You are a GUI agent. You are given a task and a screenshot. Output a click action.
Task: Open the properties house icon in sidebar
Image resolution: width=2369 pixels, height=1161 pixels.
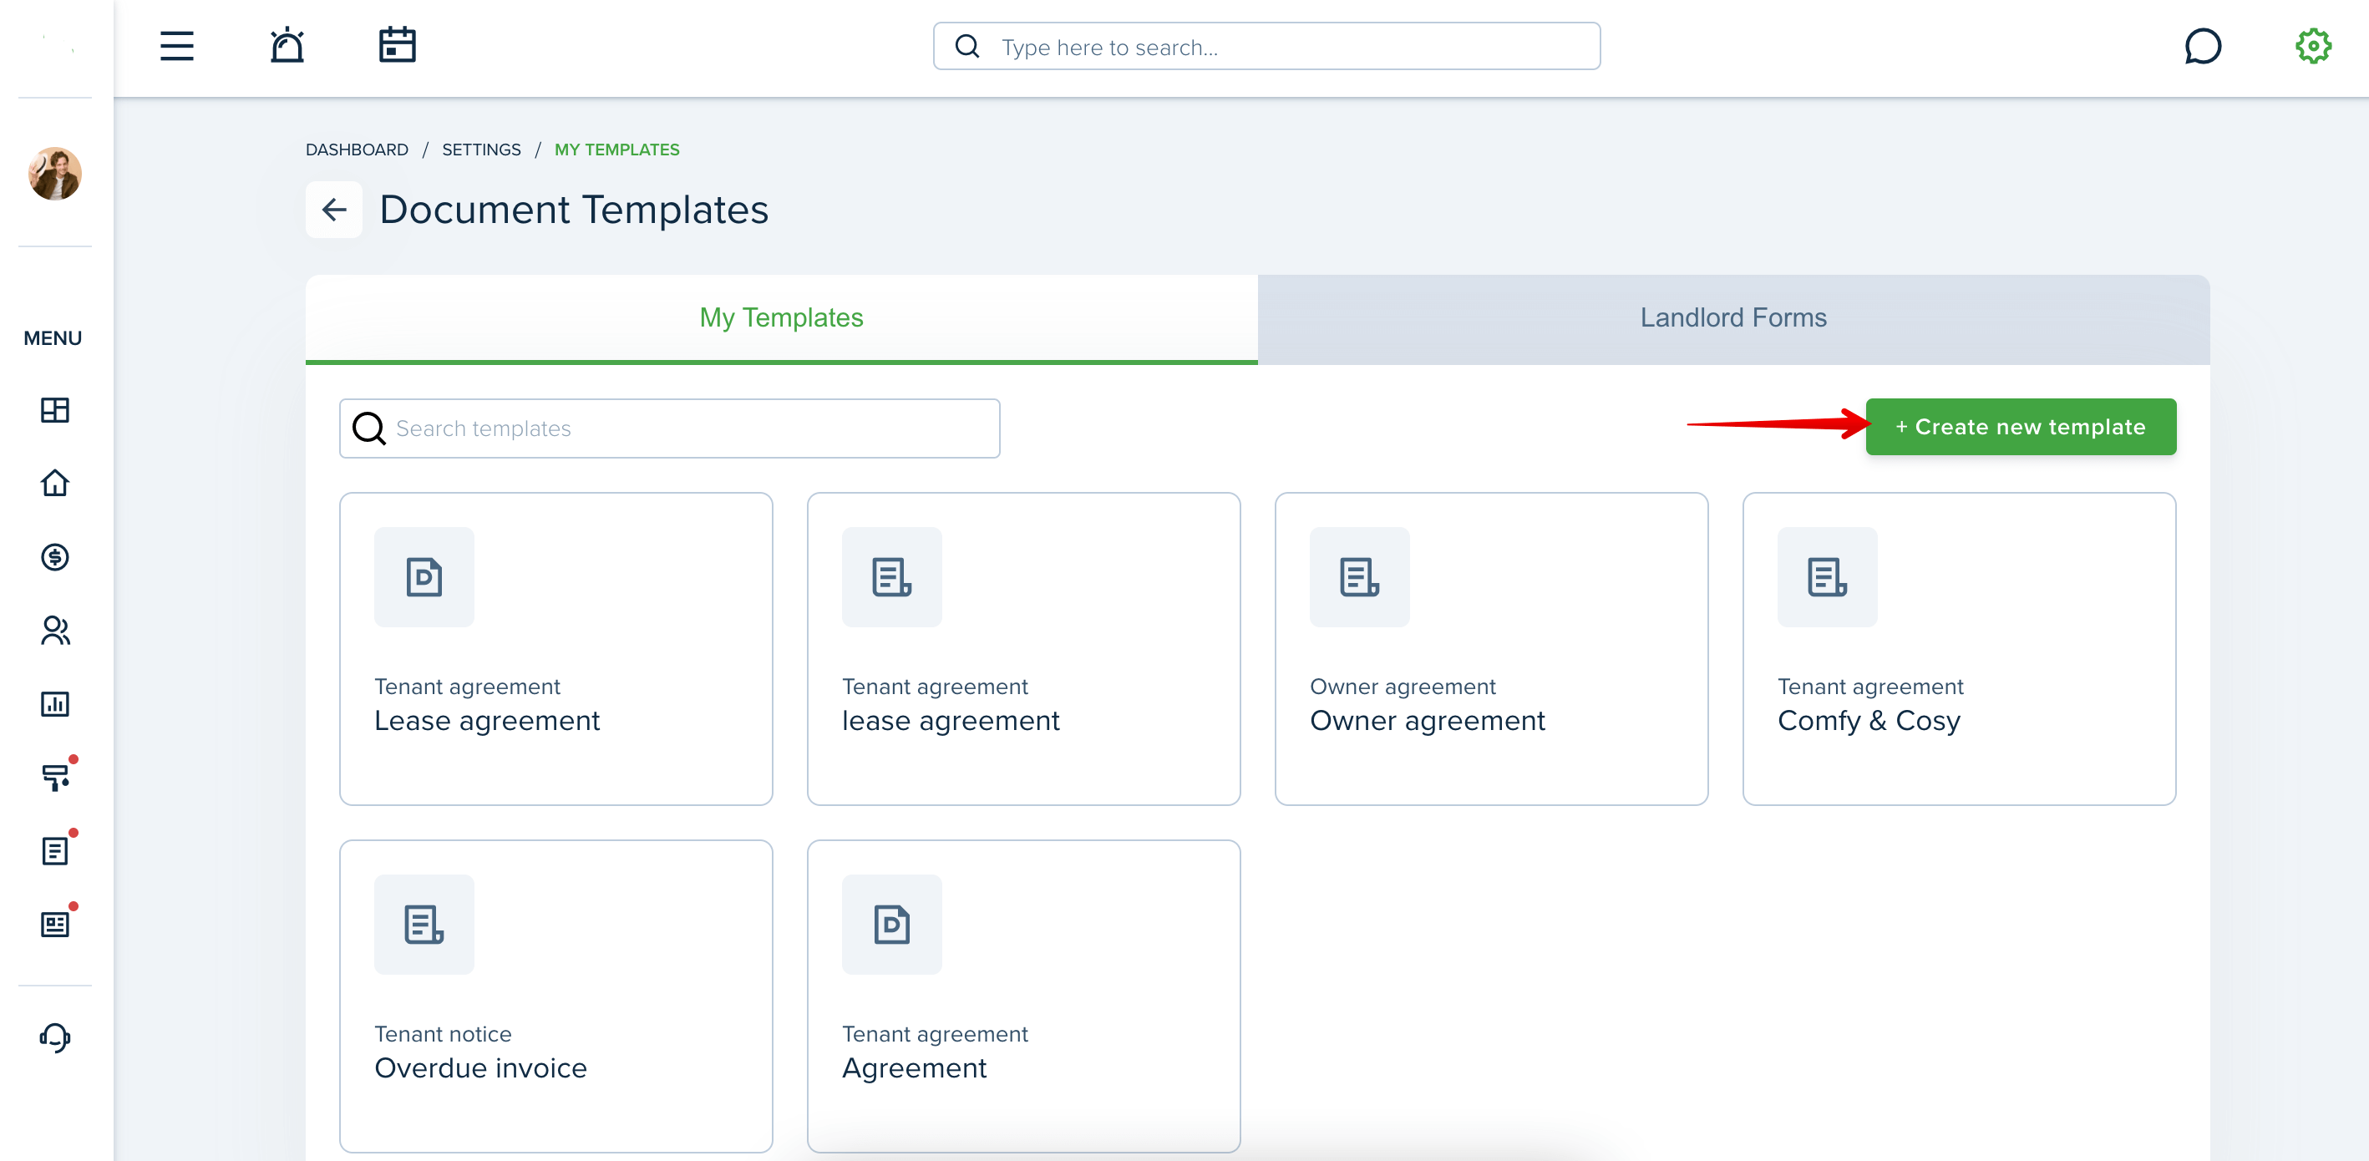55,484
